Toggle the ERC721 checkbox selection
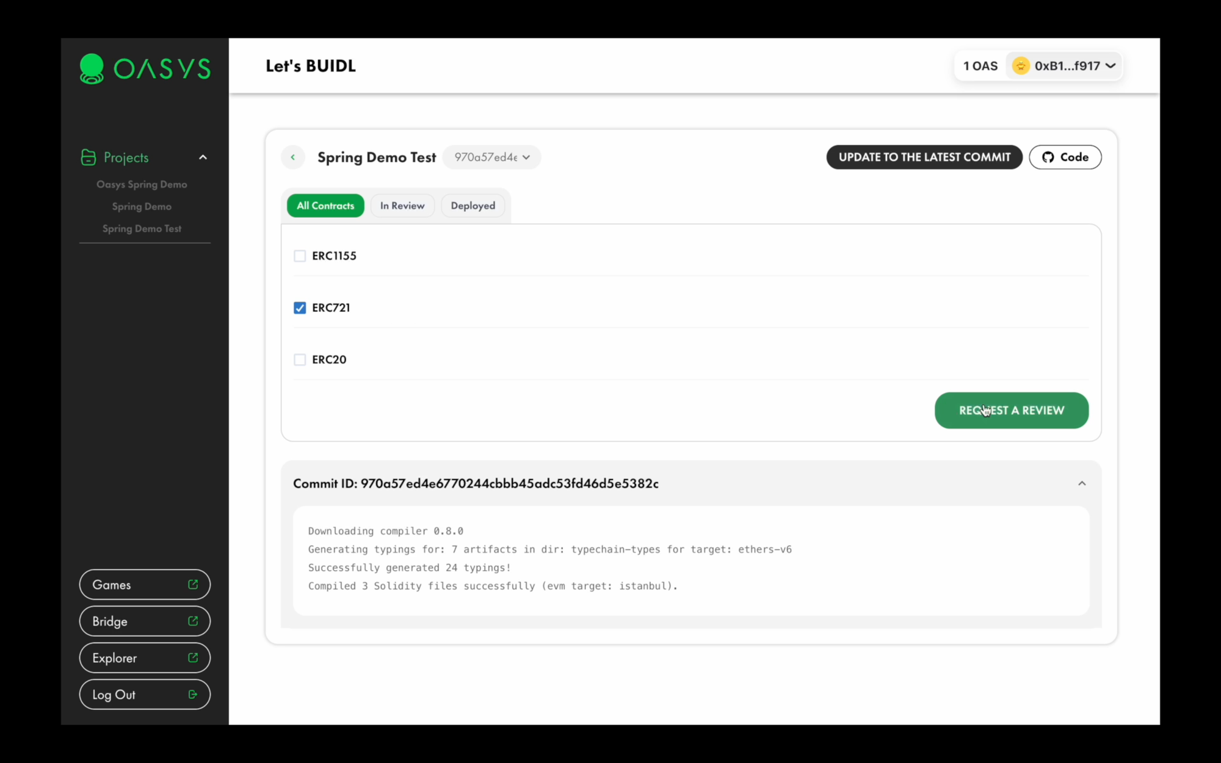Viewport: 1221px width, 763px height. pos(300,307)
